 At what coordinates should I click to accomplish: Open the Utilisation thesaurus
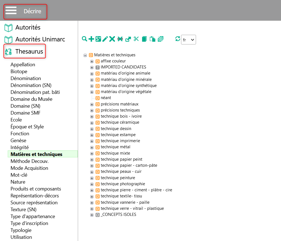tap(21, 237)
